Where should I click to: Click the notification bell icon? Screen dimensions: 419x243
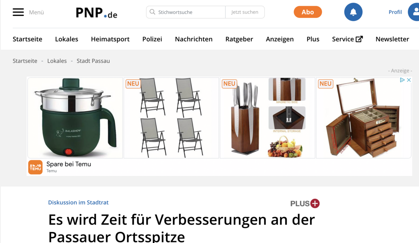[x=353, y=12]
